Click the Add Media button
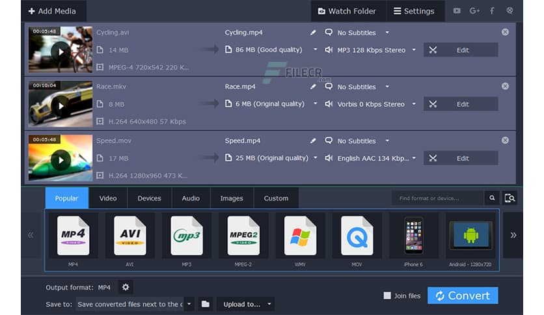Image resolution: width=544 pixels, height=315 pixels. [53, 11]
